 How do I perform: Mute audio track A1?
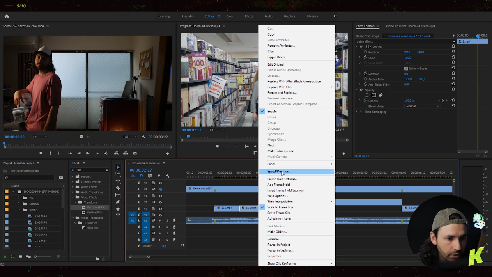[x=160, y=220]
